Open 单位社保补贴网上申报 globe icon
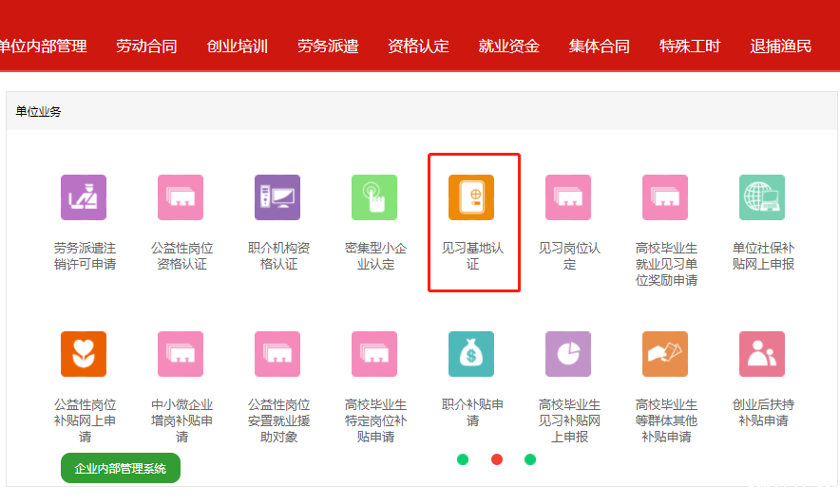The image size is (840, 504). [762, 197]
